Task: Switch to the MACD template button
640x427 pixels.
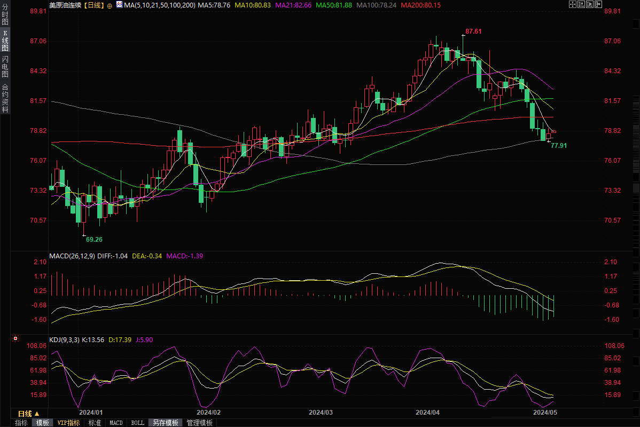Action: coord(116,423)
